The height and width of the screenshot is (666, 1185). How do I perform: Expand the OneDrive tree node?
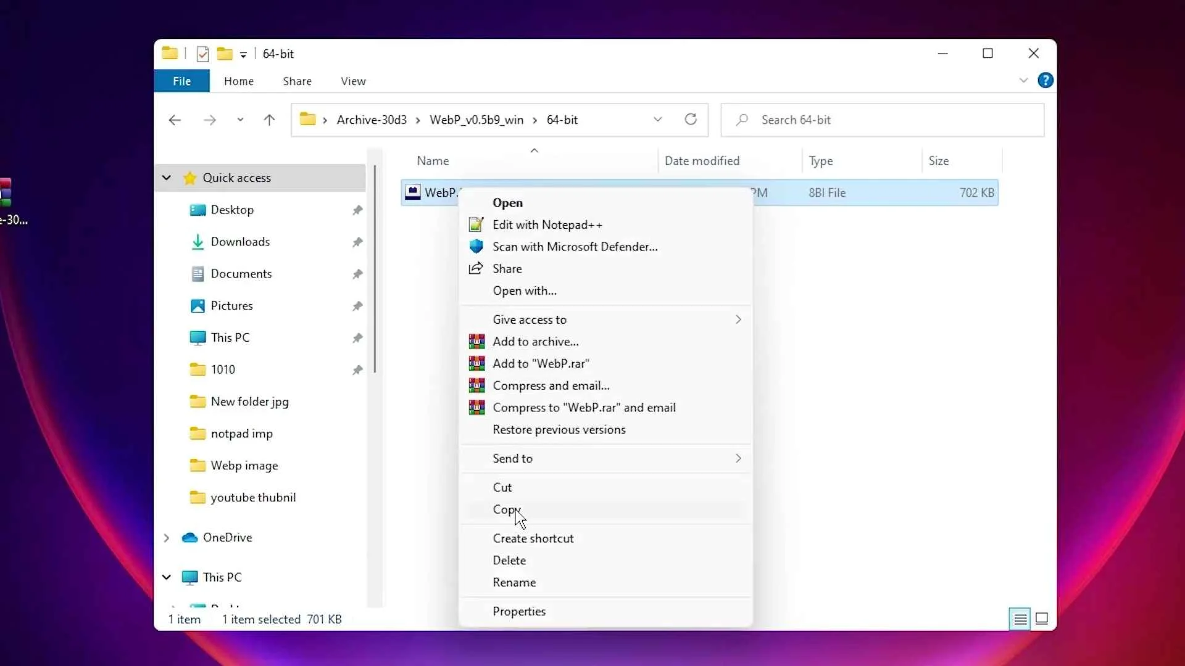point(166,538)
